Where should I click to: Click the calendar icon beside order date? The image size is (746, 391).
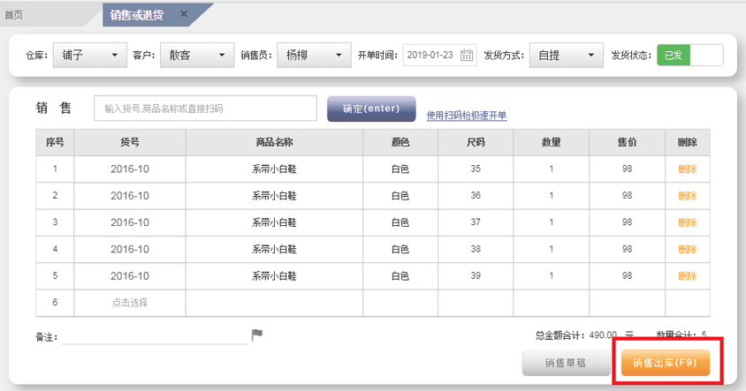467,55
